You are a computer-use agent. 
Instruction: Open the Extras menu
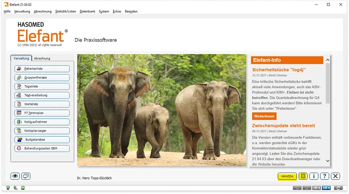click(x=117, y=11)
